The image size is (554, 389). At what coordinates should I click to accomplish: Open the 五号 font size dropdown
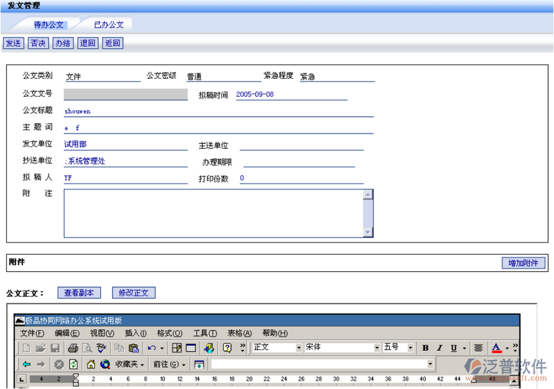coord(410,347)
